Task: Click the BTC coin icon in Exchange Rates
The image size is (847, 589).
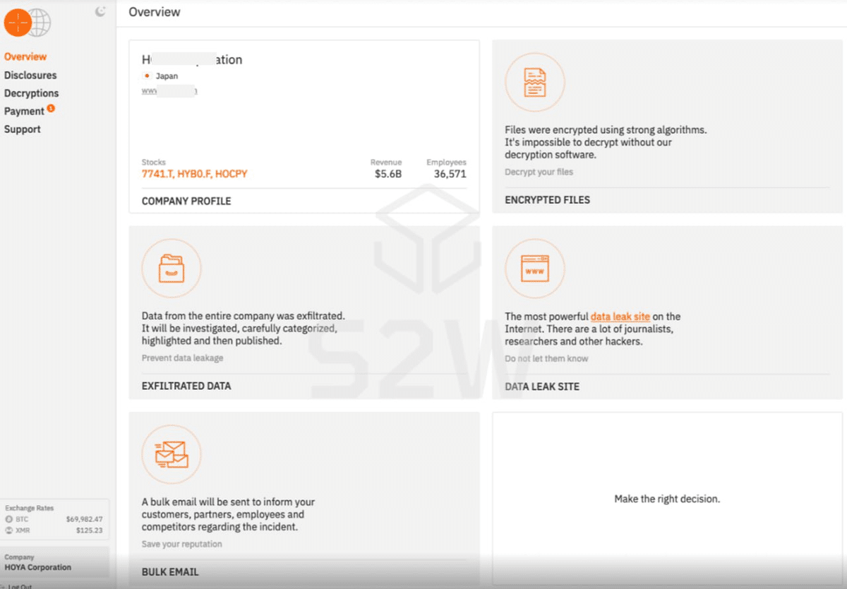Action: (8, 519)
